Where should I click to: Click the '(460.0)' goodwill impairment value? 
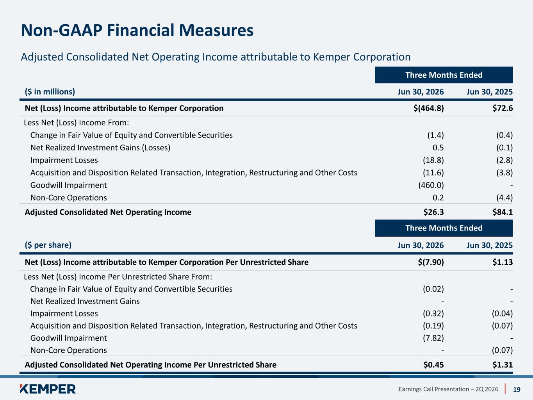[431, 185]
